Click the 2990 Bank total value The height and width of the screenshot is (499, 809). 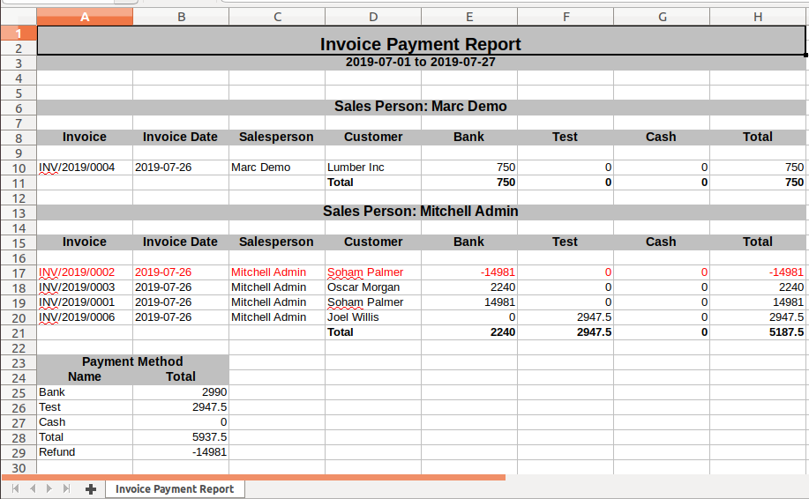click(181, 392)
